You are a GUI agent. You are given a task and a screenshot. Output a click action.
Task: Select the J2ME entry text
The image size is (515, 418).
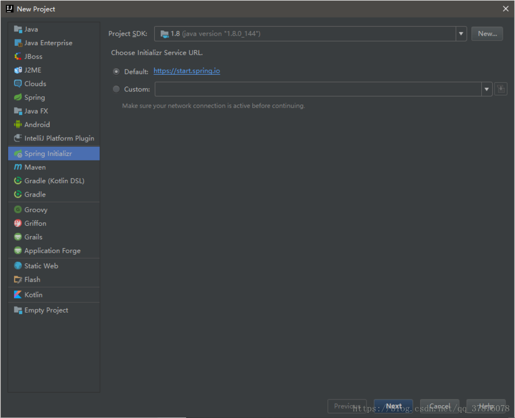click(33, 70)
